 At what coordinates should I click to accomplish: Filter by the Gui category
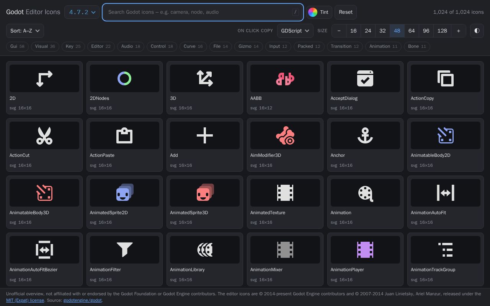point(17,46)
